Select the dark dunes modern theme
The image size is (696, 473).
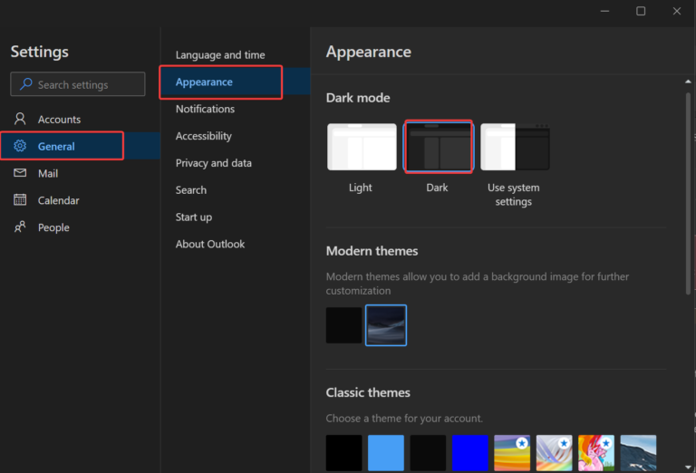tap(386, 325)
